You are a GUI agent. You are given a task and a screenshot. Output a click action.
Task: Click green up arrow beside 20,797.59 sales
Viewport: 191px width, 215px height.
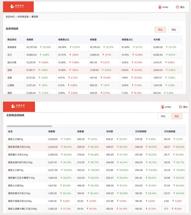coord(41,47)
